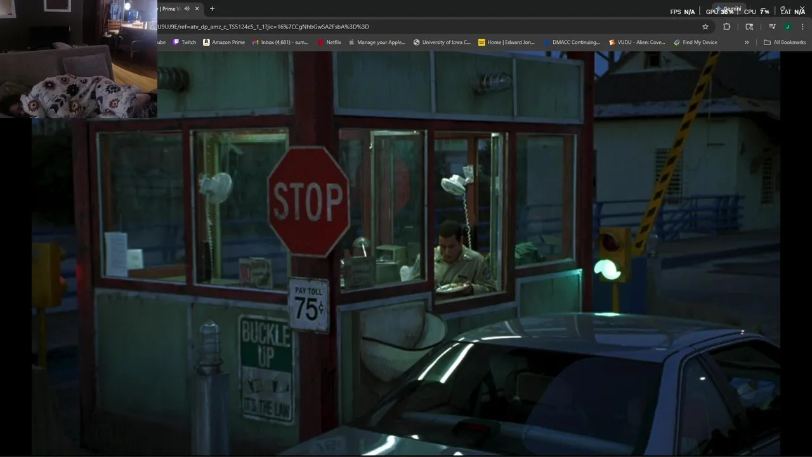Click the Apple favicon in bookmarks
Screen dimensions: 812x457
[351, 43]
